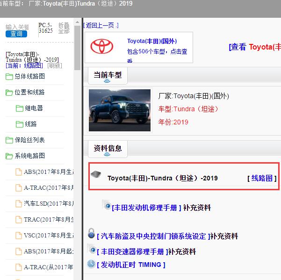281x280 pixels.
Task: Click the Tundra truck thumbnail image
Action: [120, 110]
